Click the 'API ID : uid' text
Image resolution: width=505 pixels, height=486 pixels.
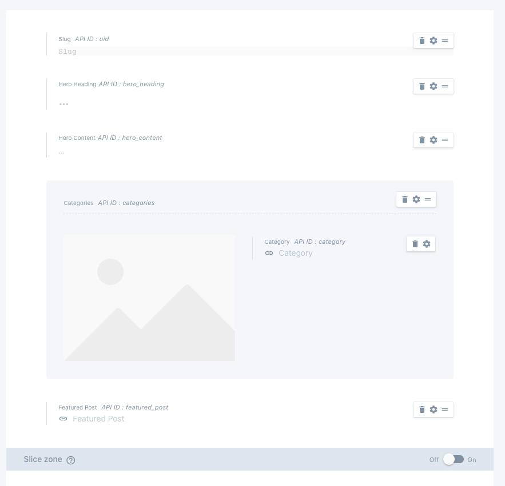92,39
